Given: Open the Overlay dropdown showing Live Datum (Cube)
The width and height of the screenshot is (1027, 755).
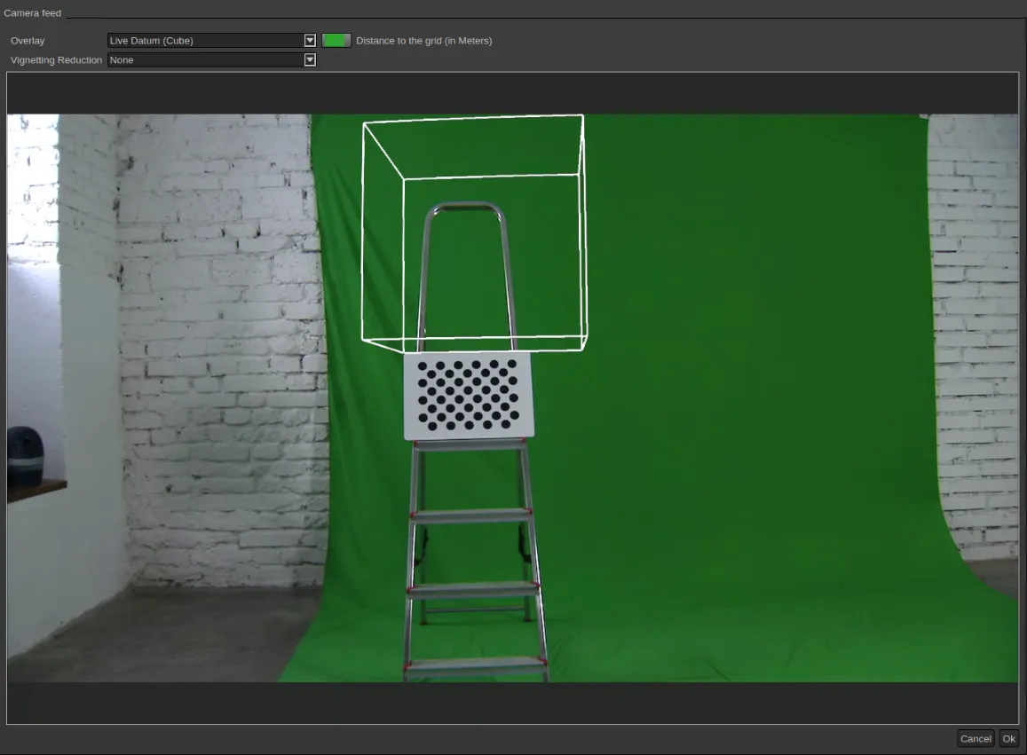Looking at the screenshot, I should [x=211, y=41].
